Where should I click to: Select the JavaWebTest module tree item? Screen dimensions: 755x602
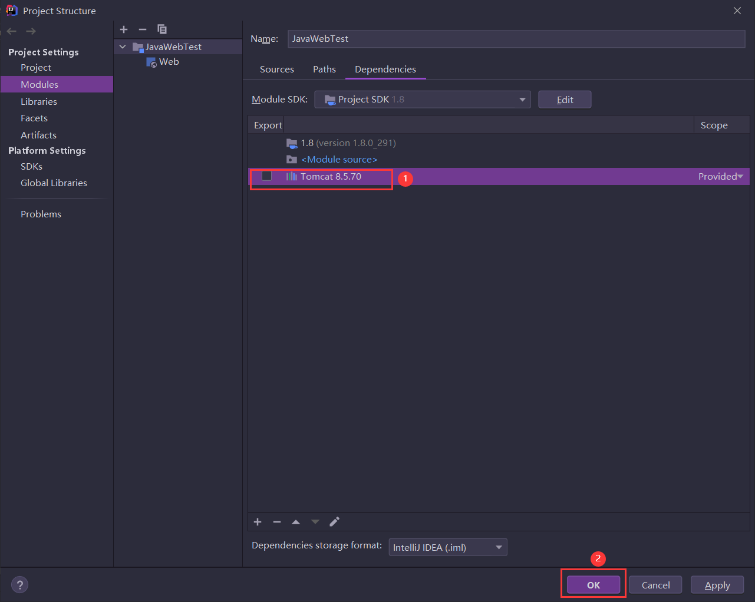[x=178, y=47]
